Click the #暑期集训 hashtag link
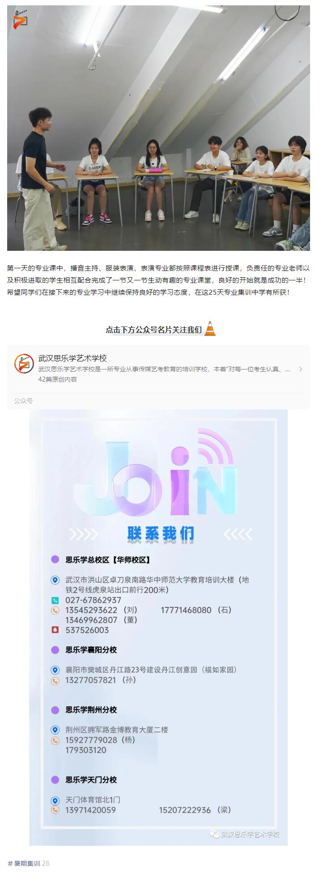319x872 pixels. point(24,863)
